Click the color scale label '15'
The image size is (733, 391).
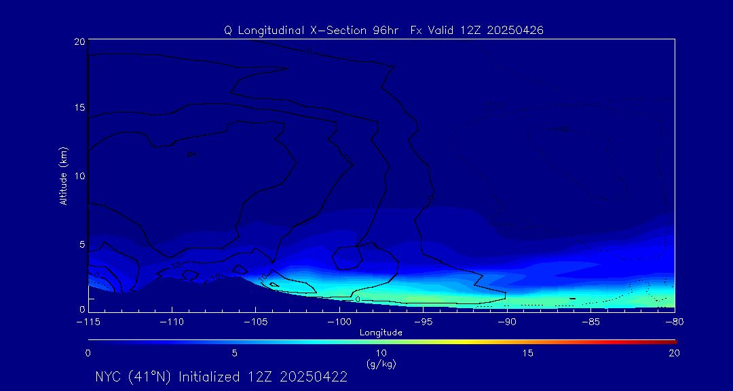tap(528, 353)
